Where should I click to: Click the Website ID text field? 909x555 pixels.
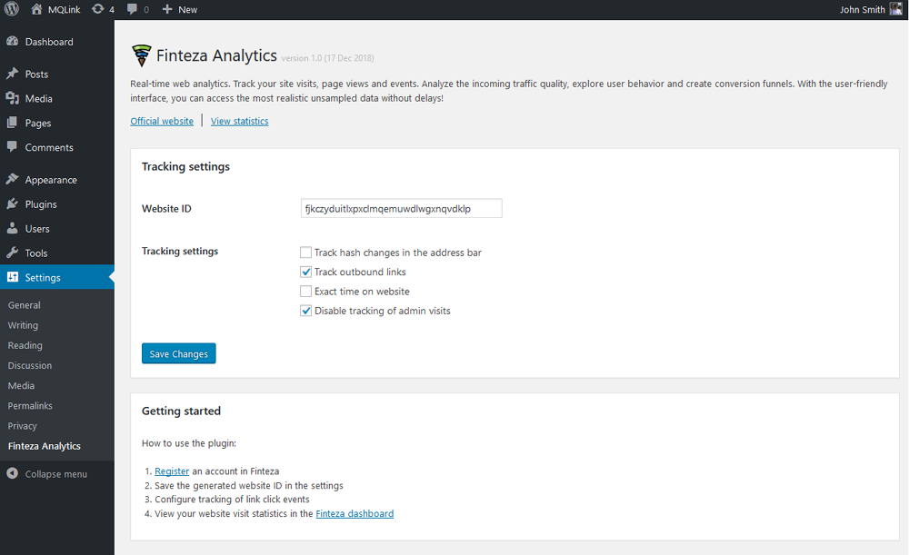pyautogui.click(x=401, y=209)
